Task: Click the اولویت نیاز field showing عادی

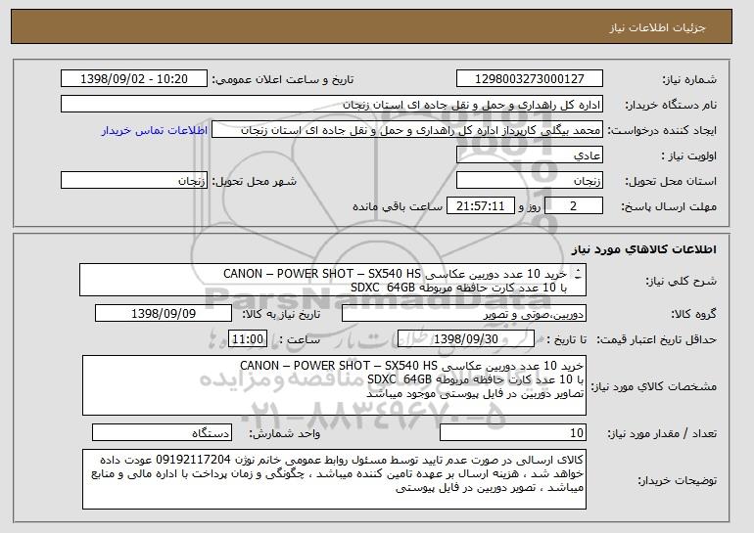Action: (x=530, y=155)
